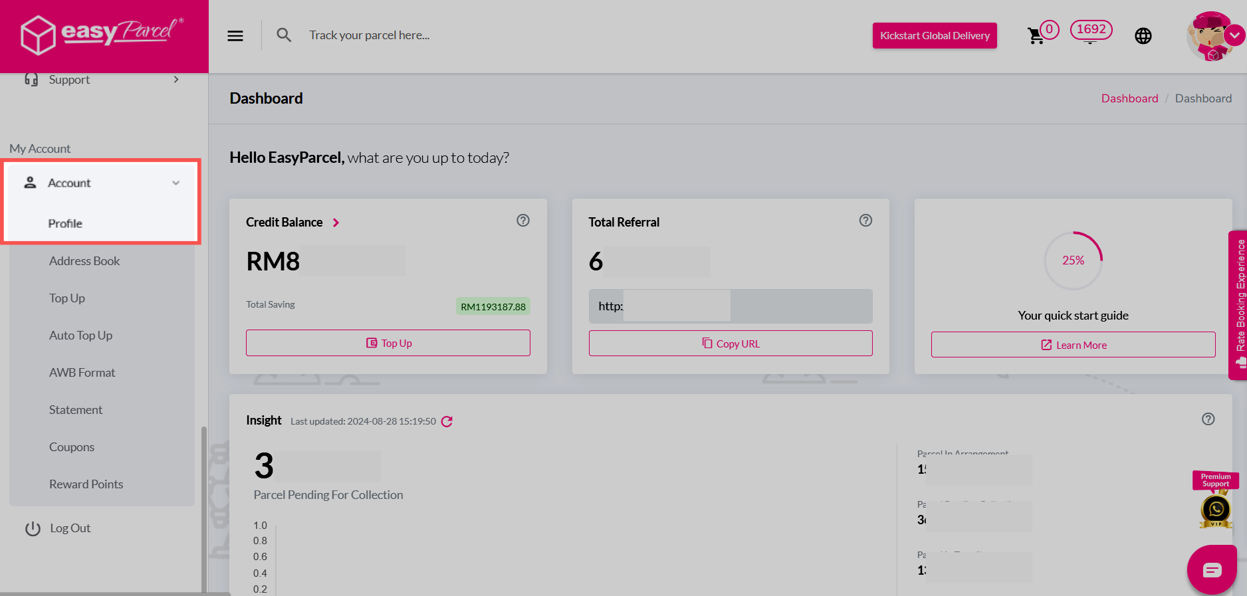The width and height of the screenshot is (1247, 596).
Task: Collapse the Account section chevron
Action: tap(176, 183)
